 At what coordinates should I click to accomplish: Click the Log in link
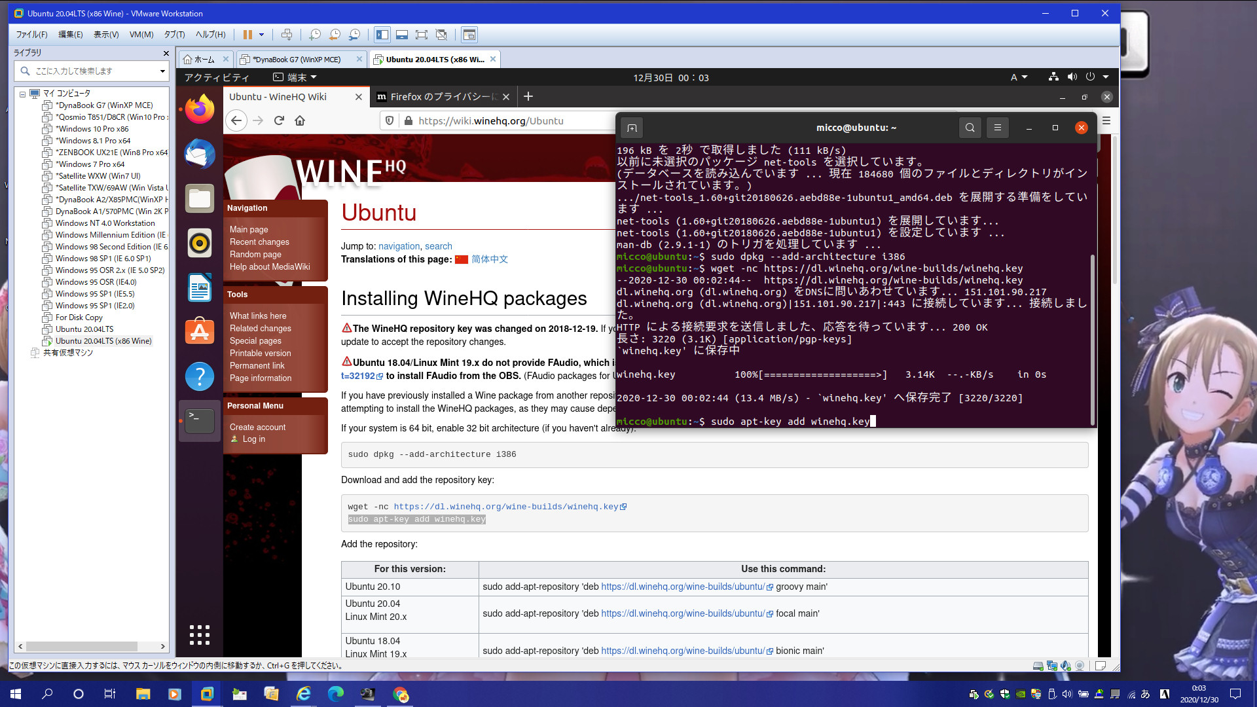pyautogui.click(x=254, y=439)
